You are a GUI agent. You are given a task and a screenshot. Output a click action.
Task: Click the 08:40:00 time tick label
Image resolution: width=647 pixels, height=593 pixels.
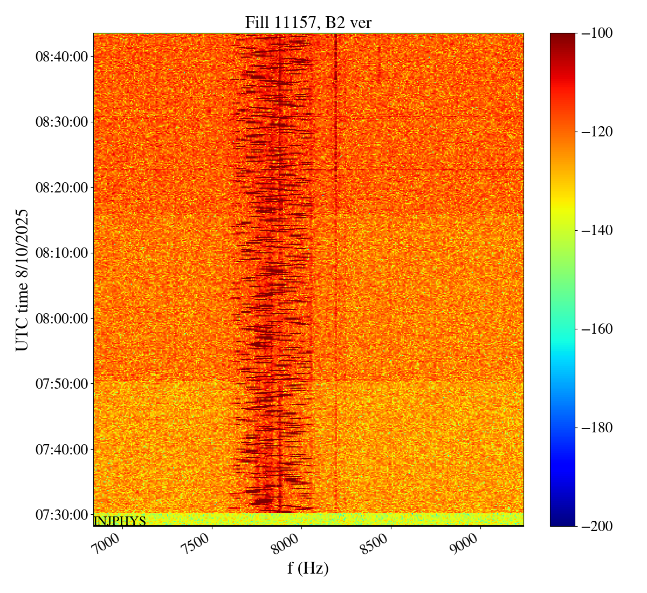pos(61,56)
